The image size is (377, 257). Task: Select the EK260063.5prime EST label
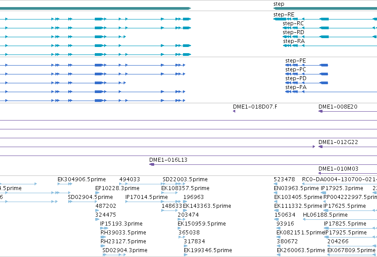(301, 250)
